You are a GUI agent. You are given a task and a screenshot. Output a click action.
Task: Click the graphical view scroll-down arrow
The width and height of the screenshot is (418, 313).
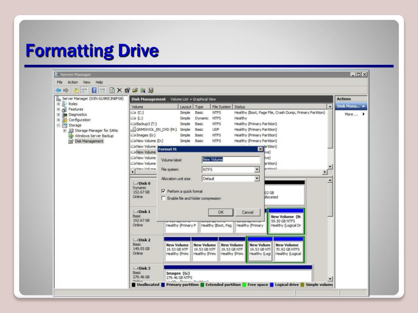[x=330, y=279]
